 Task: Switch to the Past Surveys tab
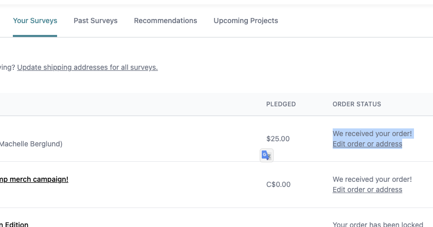(x=96, y=21)
